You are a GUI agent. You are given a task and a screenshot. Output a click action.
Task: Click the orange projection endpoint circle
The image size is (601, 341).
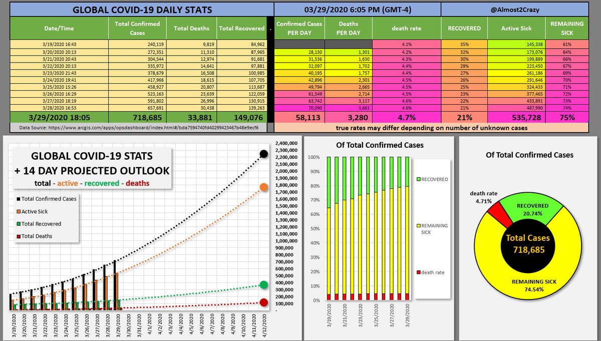[x=264, y=187]
